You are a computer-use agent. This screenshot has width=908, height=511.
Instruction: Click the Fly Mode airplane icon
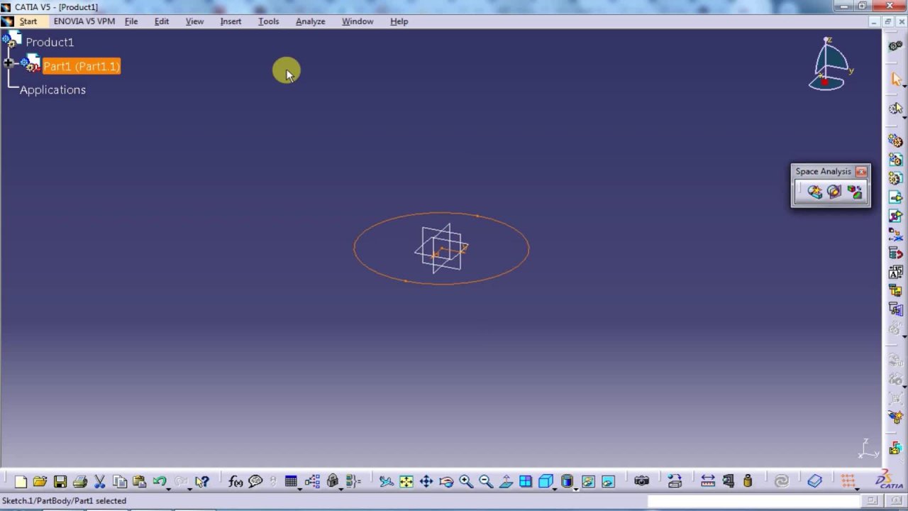click(x=386, y=482)
